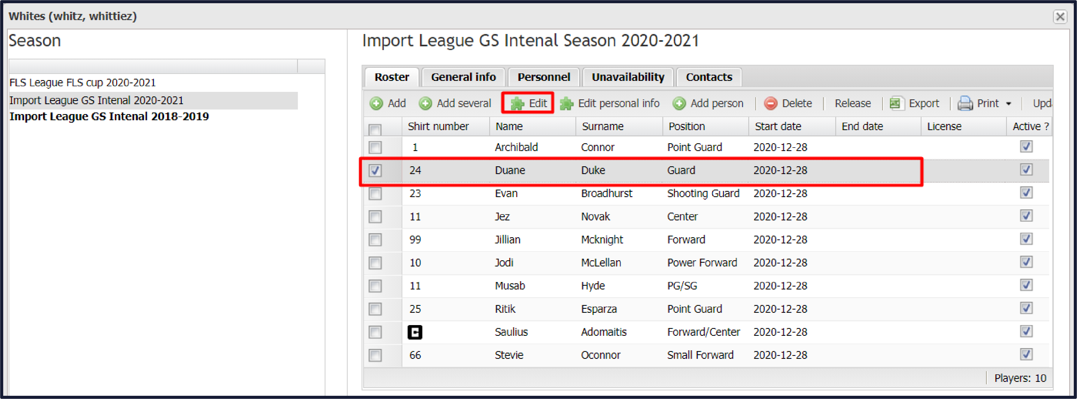1077x399 pixels.
Task: Click the Release button
Action: [x=852, y=103]
